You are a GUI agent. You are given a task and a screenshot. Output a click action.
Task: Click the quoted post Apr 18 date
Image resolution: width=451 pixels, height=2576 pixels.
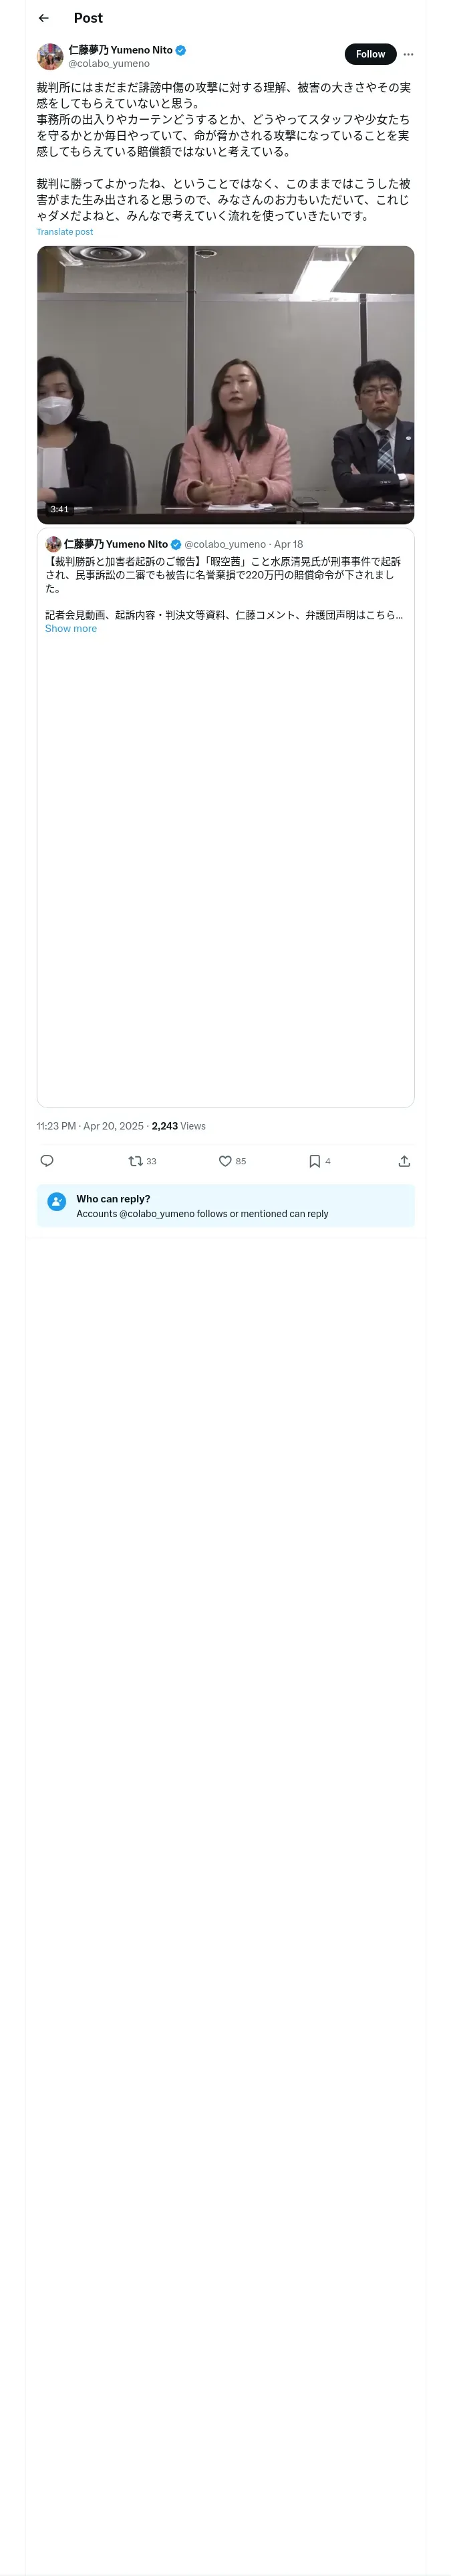pos(288,545)
